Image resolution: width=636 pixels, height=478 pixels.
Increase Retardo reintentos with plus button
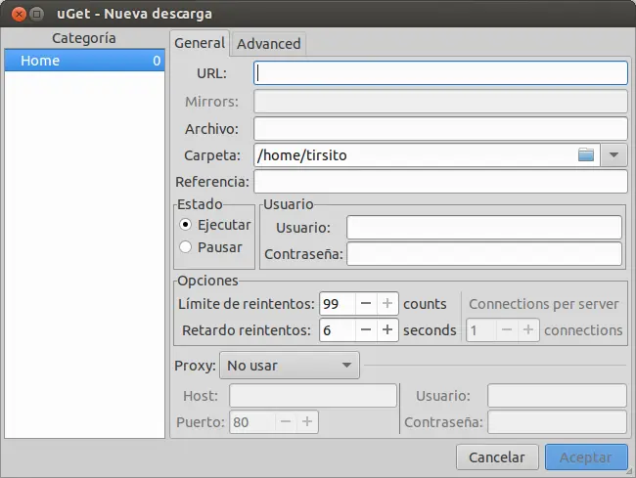point(387,330)
